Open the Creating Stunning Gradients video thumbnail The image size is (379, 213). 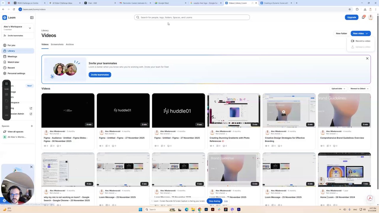click(234, 110)
